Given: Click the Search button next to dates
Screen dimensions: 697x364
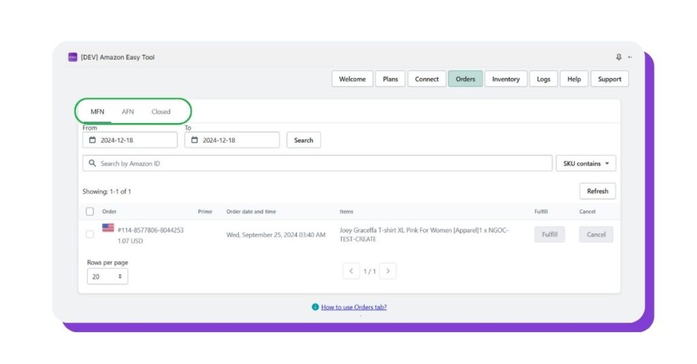Looking at the screenshot, I should coord(304,140).
